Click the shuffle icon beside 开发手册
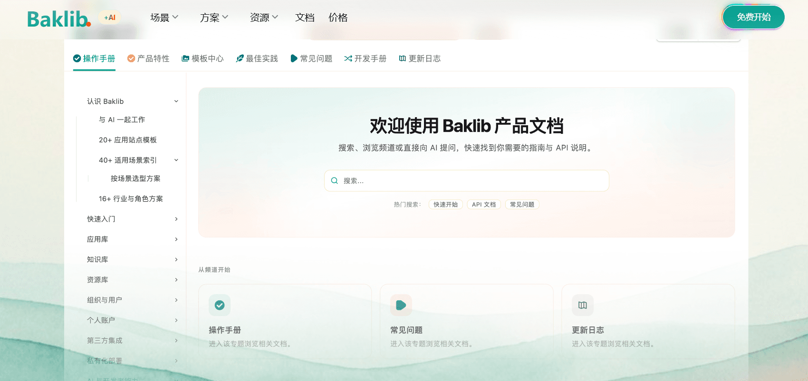Viewport: 808px width, 381px height. [x=348, y=58]
